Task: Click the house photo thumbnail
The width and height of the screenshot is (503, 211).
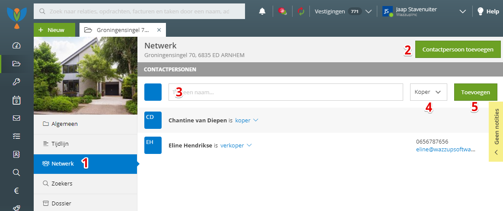Action: tap(85, 76)
